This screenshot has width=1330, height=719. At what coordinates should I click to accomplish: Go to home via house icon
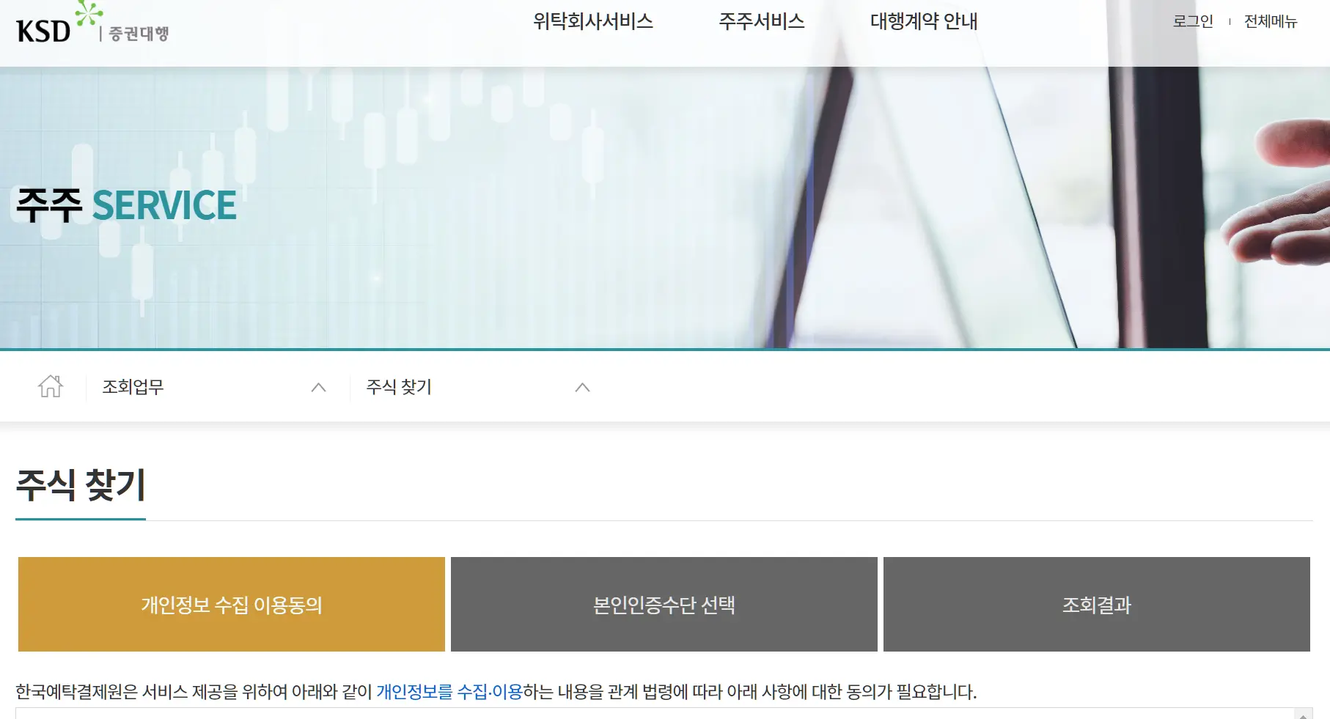(51, 386)
